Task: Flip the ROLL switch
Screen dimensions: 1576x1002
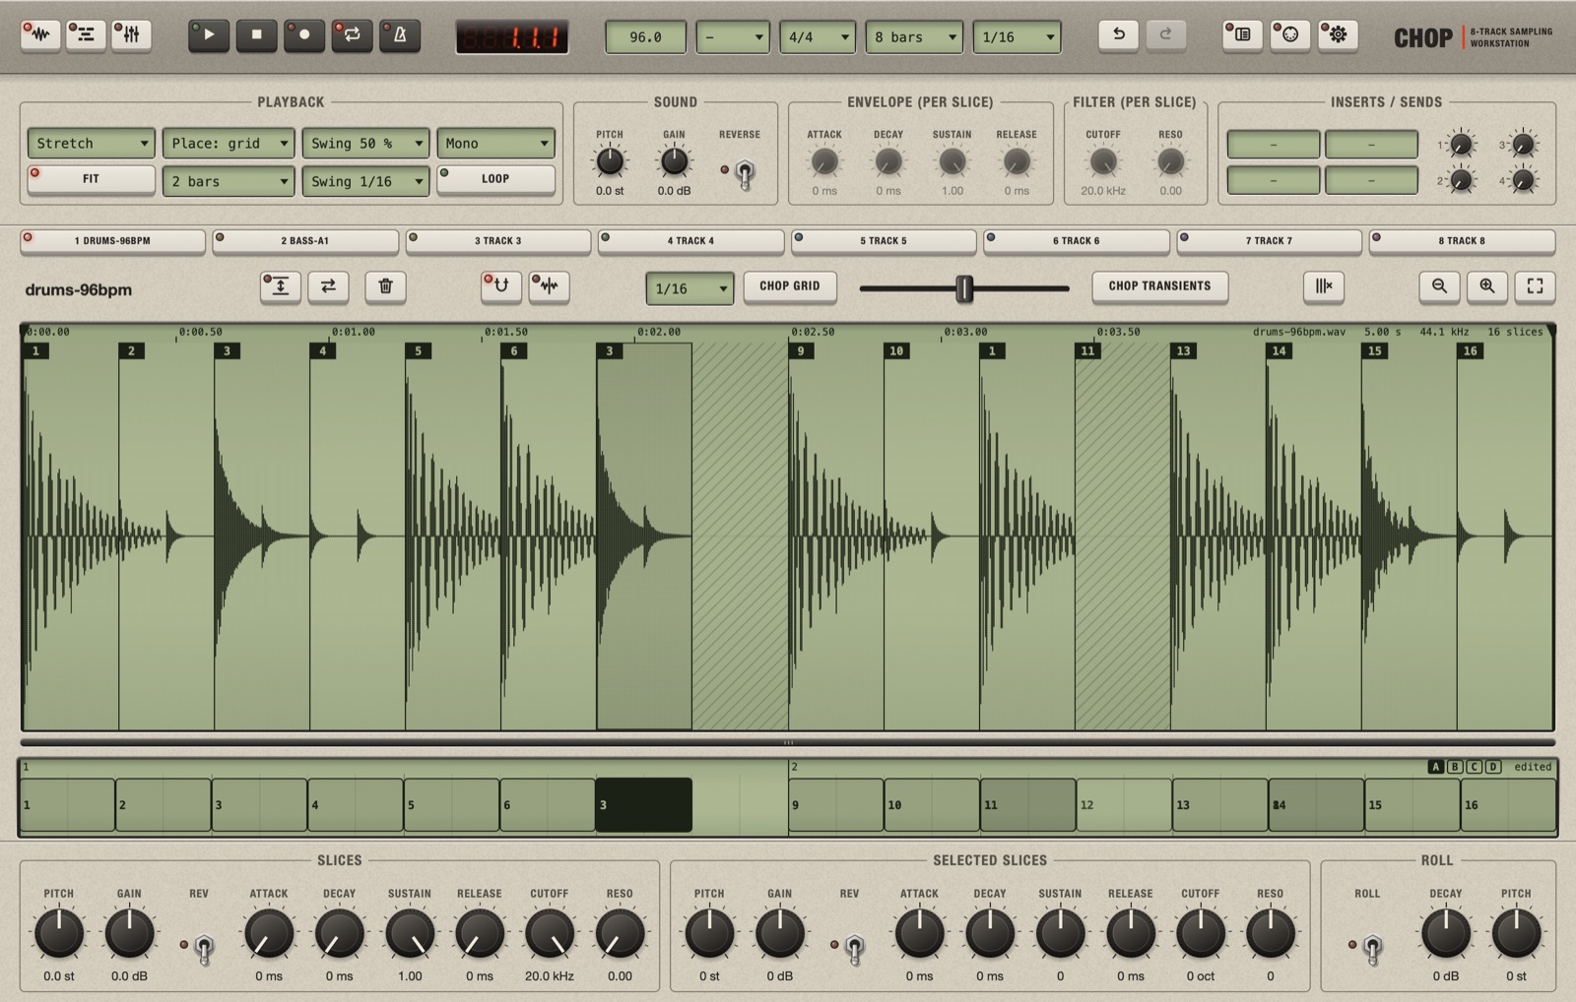Action: tap(1372, 949)
